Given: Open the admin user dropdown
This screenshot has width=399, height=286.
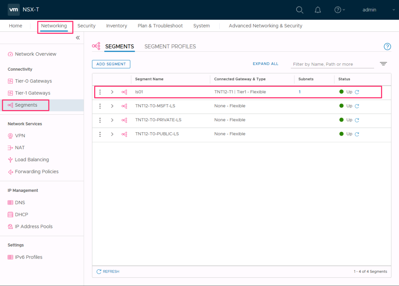Looking at the screenshot, I should (x=369, y=10).
